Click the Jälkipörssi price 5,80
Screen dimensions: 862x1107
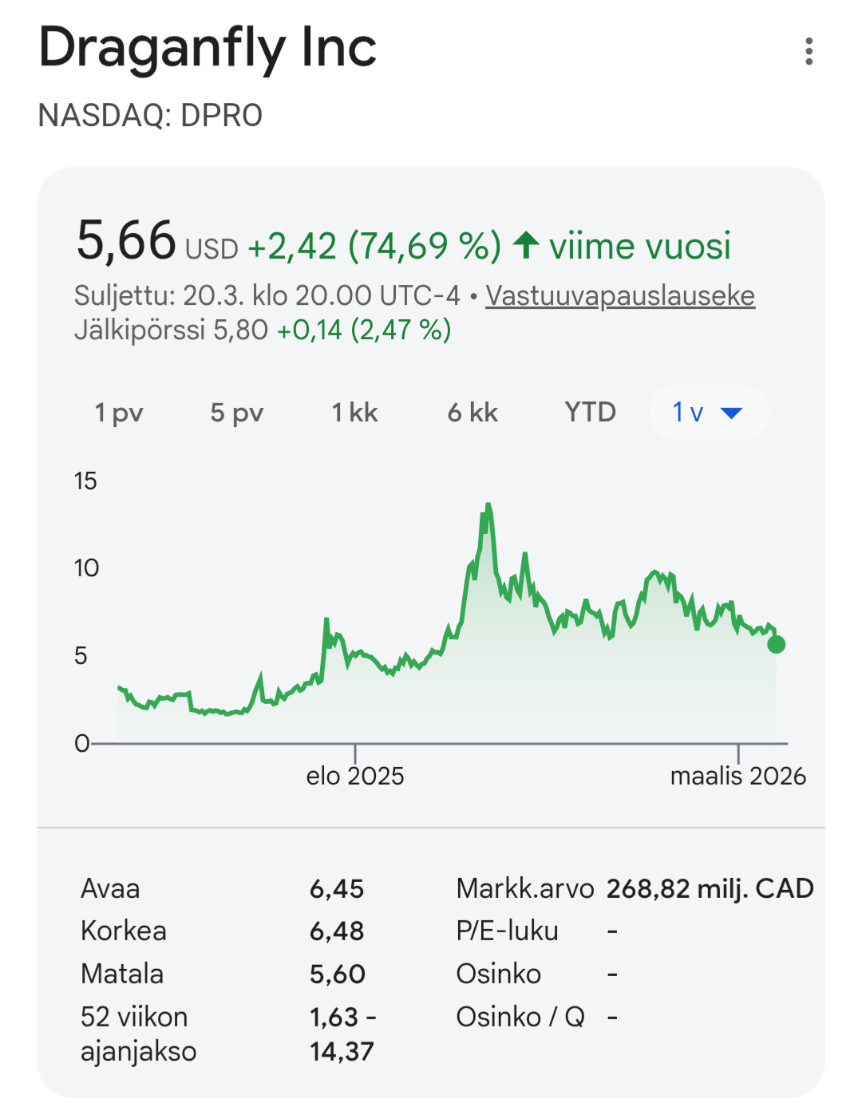click(240, 330)
